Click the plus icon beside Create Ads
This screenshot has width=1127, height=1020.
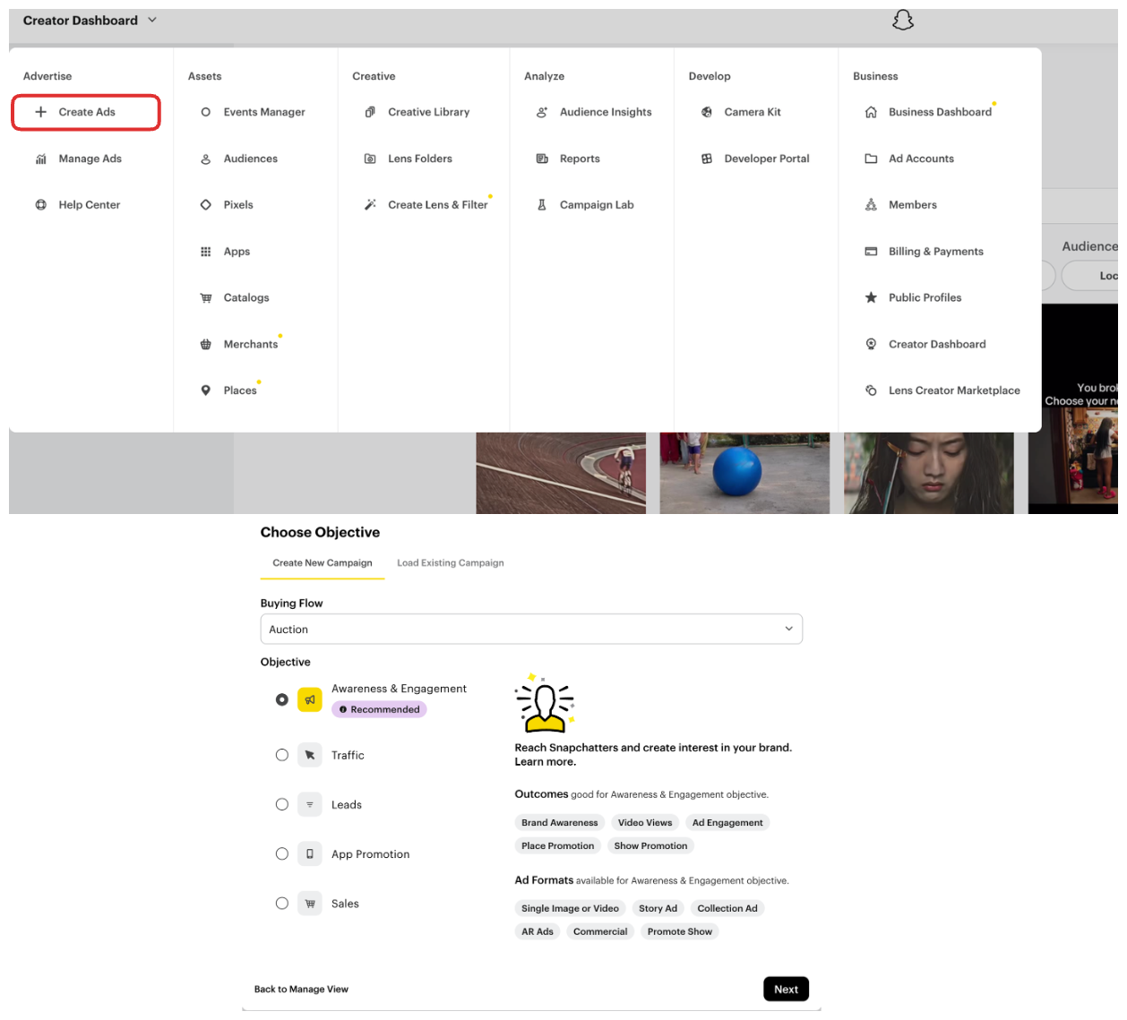coord(40,112)
